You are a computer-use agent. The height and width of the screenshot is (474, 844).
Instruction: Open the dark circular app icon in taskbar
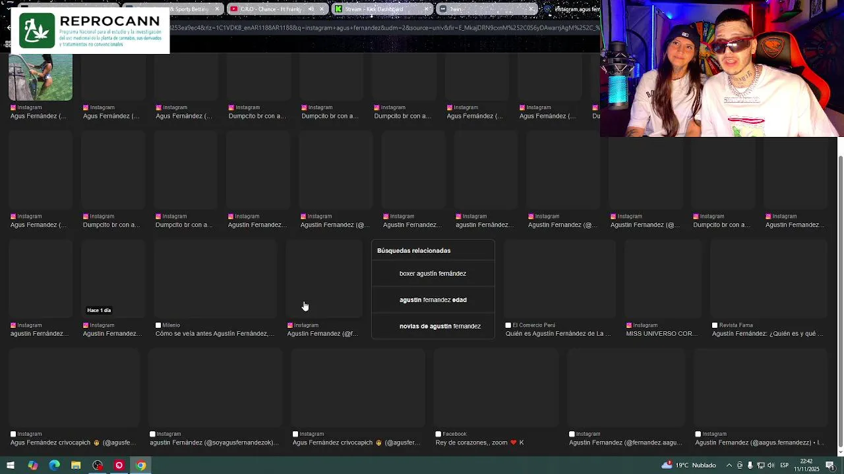[x=98, y=465]
